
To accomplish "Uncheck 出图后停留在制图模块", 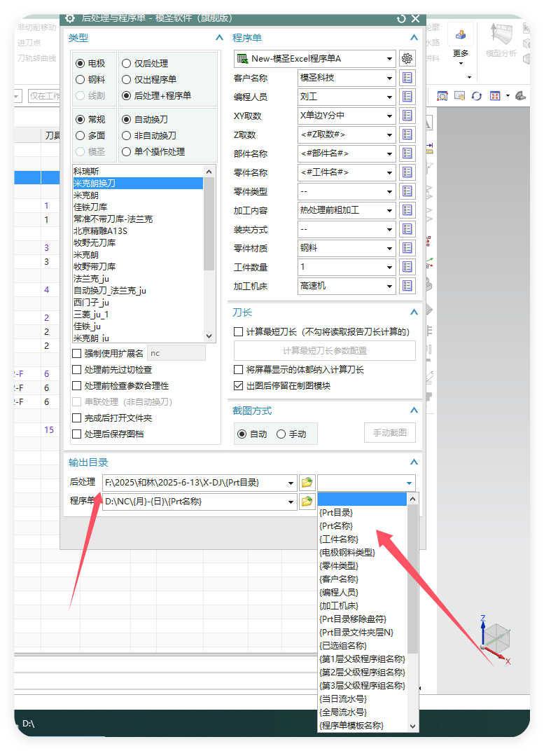I will coord(238,385).
